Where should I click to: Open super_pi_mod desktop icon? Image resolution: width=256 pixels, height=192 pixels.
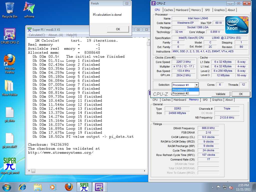point(10,166)
